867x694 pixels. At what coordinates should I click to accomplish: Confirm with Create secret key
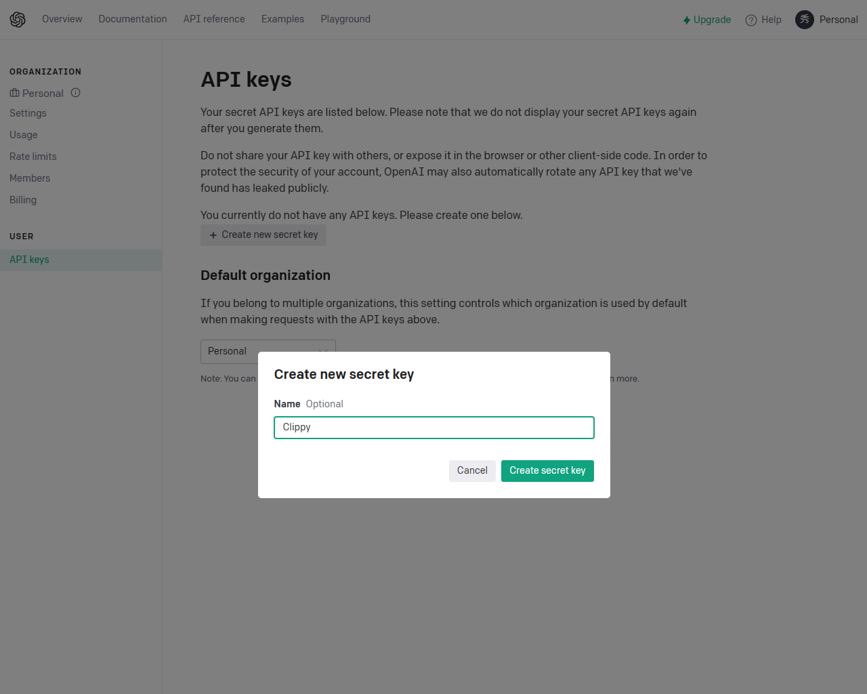pyautogui.click(x=547, y=470)
